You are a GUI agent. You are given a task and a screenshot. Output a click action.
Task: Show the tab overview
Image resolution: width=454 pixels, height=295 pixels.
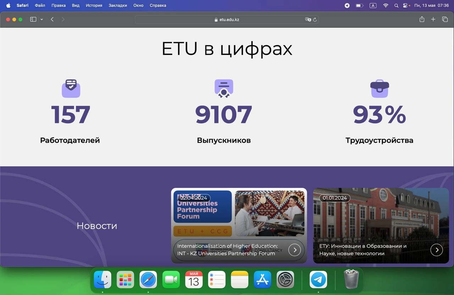pyautogui.click(x=445, y=20)
